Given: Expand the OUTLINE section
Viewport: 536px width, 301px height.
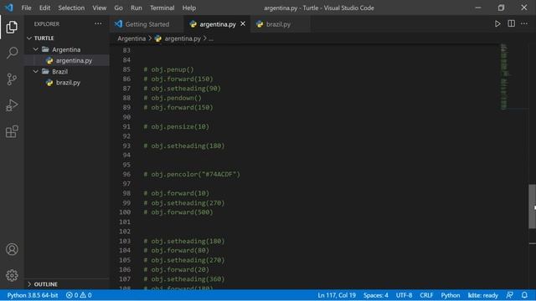Looking at the screenshot, I should [x=45, y=284].
